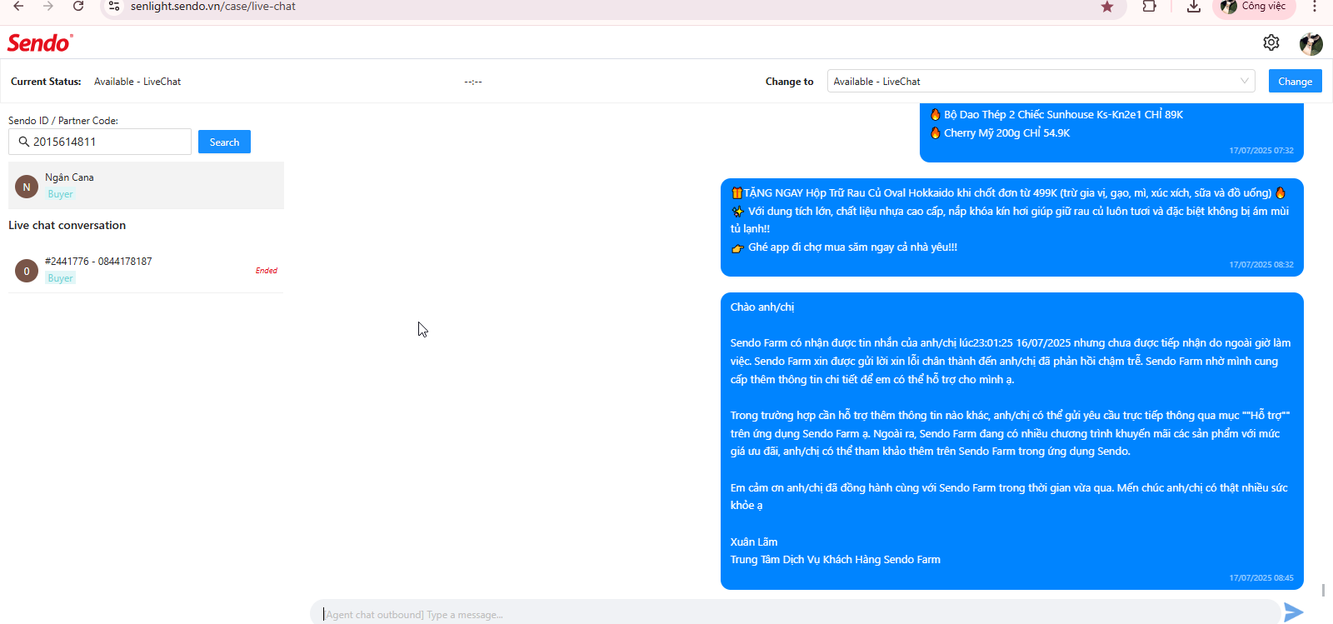Open the Công việc browser profile

1254,7
